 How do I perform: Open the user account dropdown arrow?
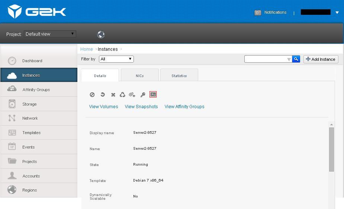[337, 13]
